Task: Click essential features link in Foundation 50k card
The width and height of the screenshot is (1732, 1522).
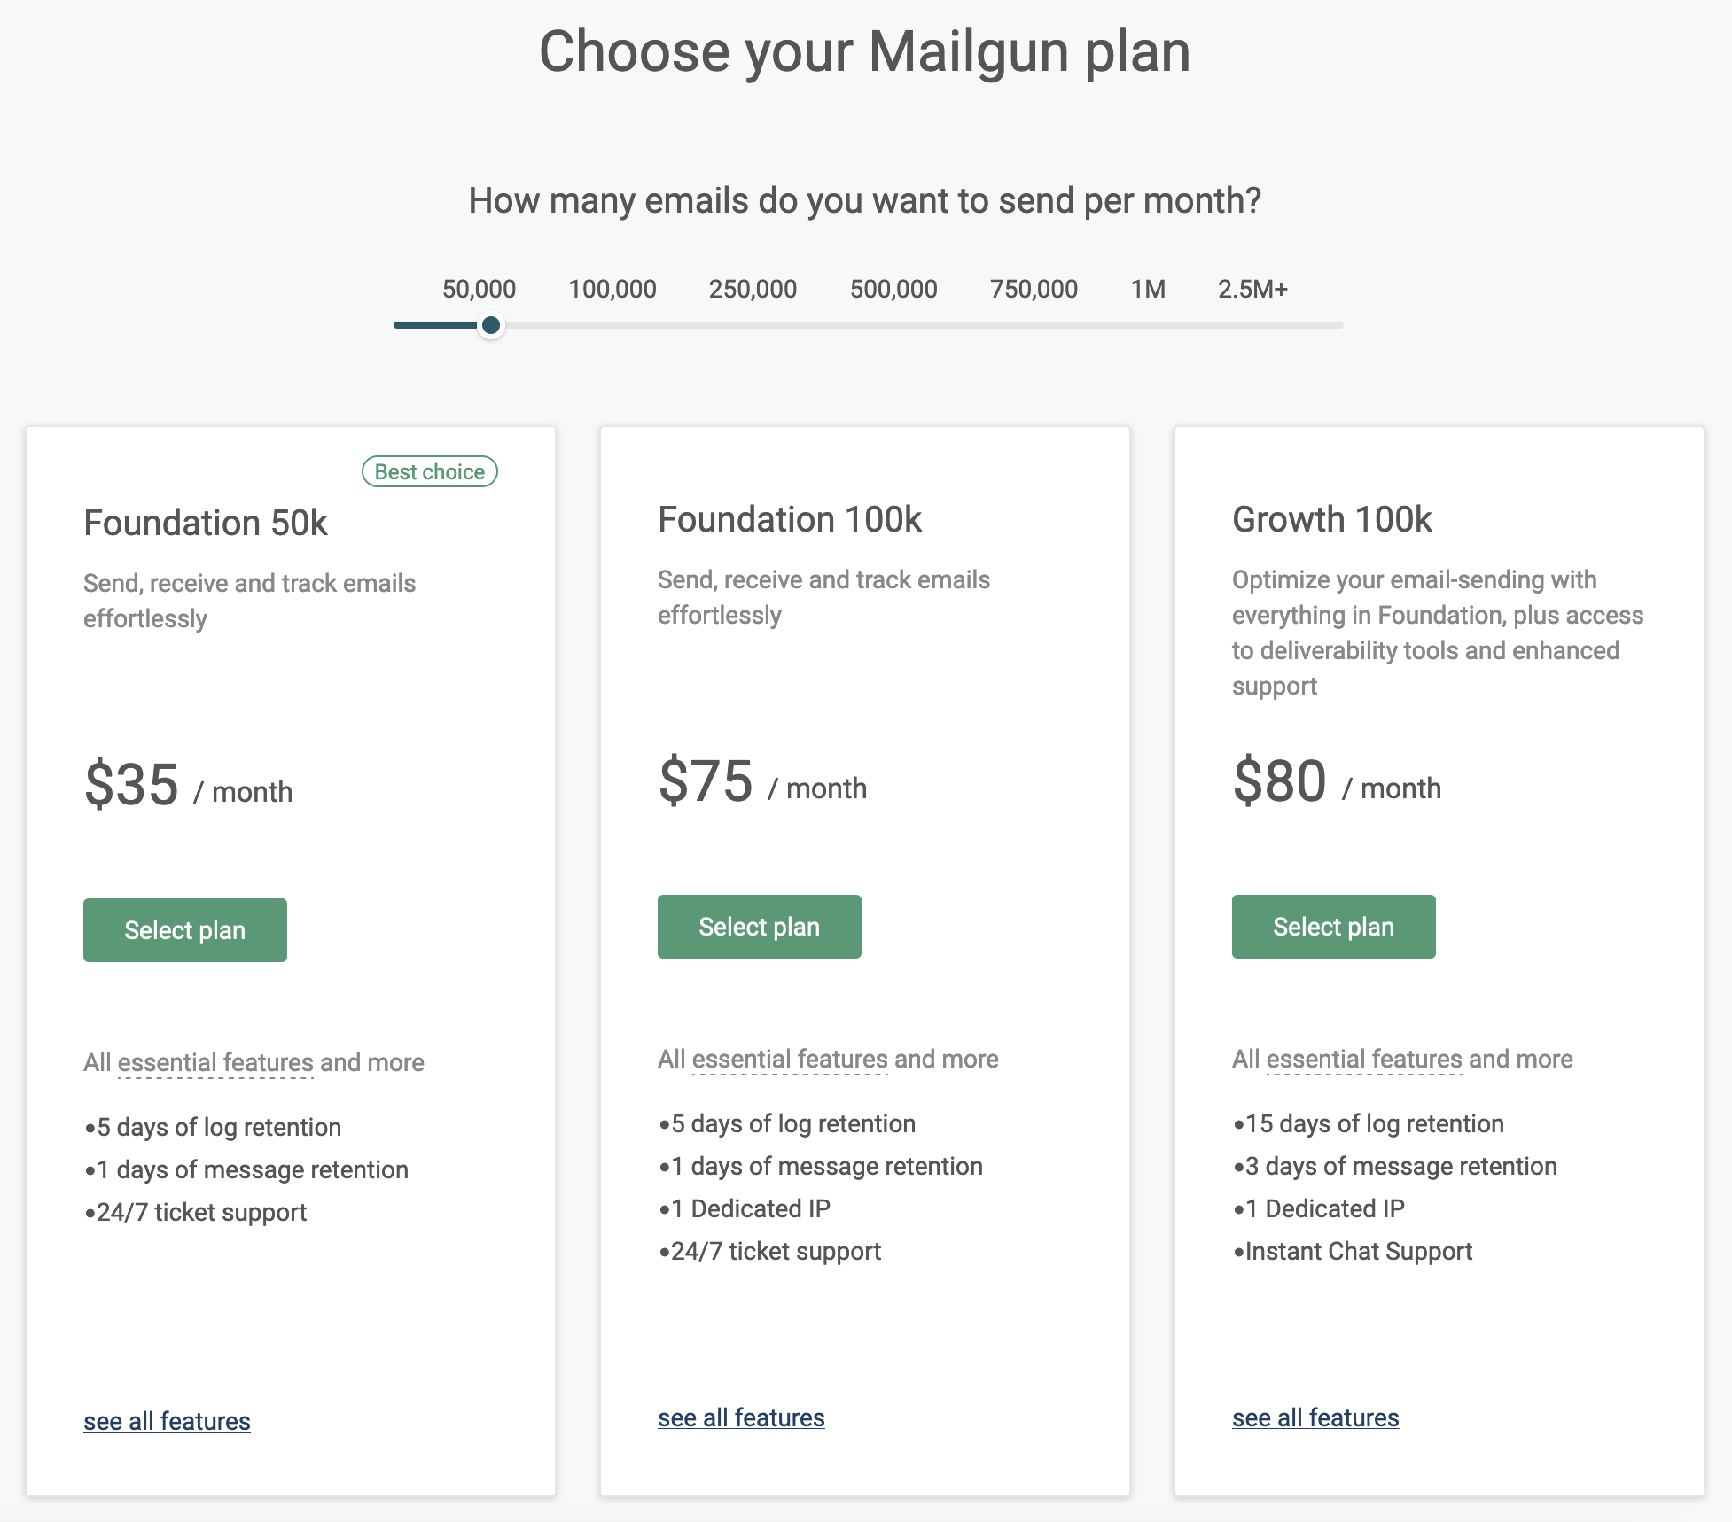Action: [x=215, y=1062]
